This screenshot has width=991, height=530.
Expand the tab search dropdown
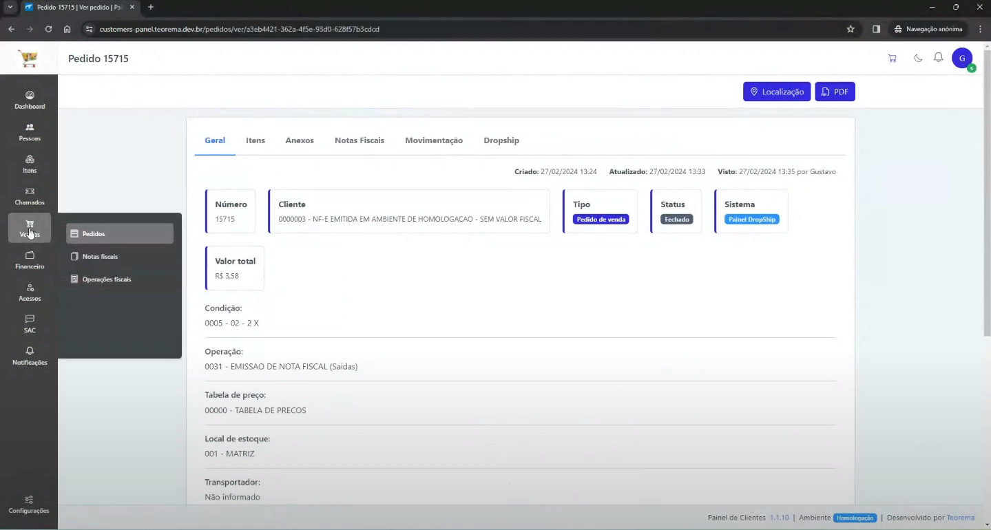click(10, 7)
